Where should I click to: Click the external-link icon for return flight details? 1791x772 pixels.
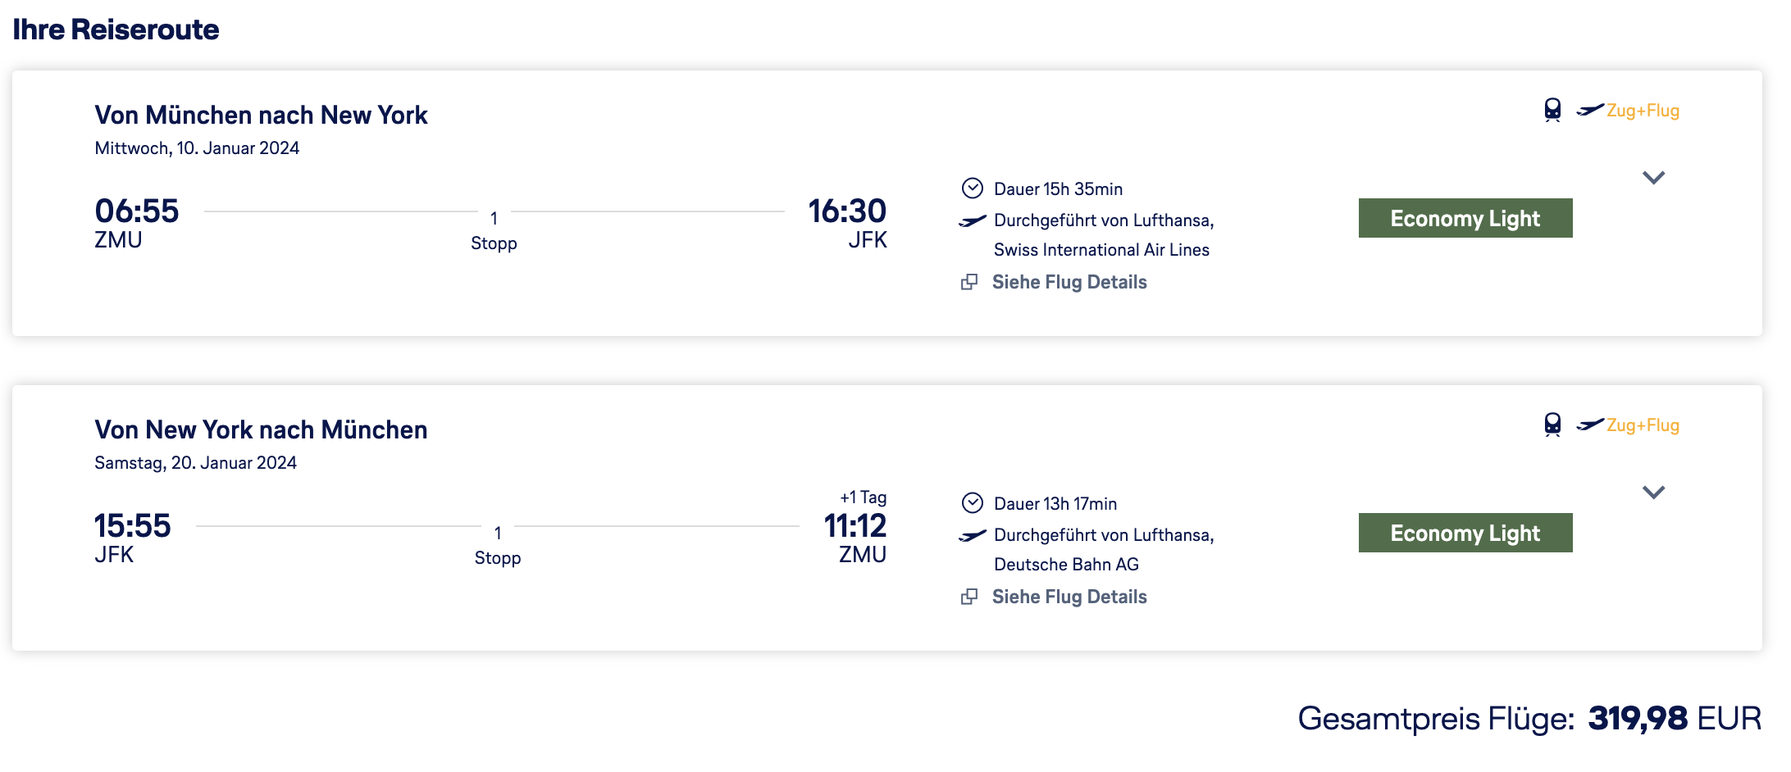[x=969, y=597]
